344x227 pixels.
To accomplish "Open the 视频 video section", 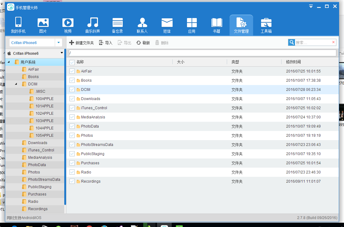I will [x=68, y=25].
